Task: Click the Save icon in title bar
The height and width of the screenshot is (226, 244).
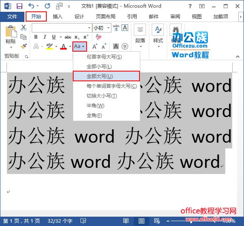Action: (19, 6)
